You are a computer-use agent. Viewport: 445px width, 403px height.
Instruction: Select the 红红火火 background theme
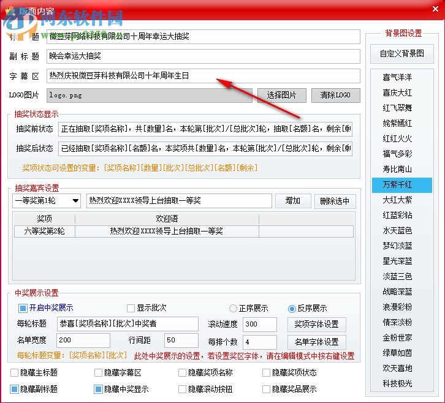click(402, 138)
